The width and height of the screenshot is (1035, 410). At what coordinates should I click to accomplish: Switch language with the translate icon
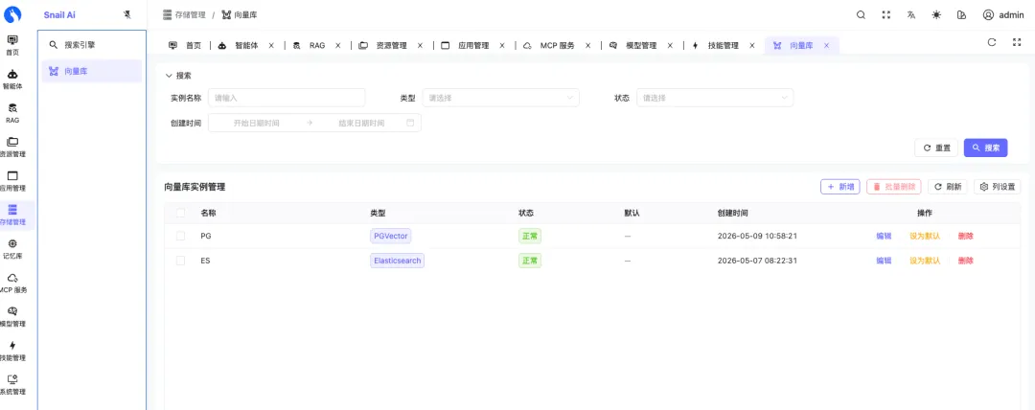pos(911,15)
